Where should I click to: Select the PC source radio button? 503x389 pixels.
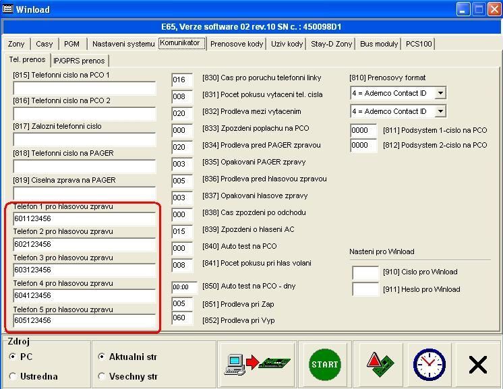pos(13,357)
